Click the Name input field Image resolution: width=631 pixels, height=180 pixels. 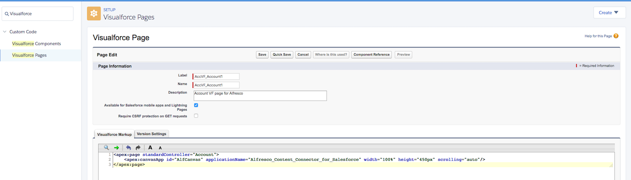[x=216, y=85]
